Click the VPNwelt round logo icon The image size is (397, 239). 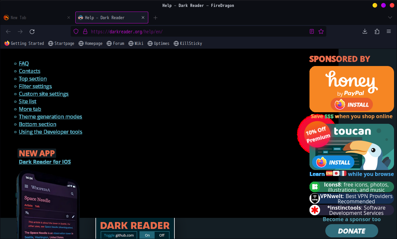[315, 199]
